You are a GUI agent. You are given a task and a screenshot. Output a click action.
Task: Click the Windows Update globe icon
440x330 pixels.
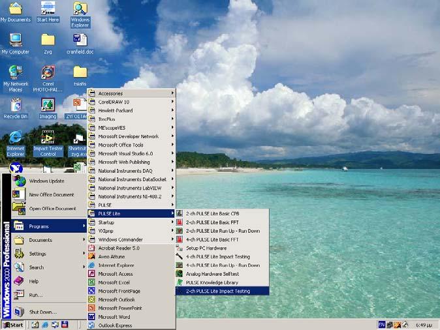[x=20, y=181]
